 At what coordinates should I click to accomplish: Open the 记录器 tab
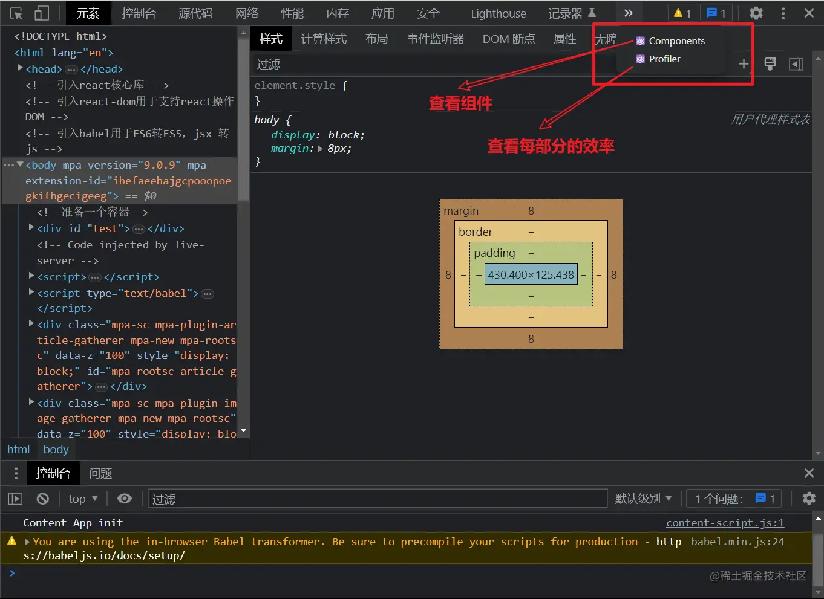[572, 13]
